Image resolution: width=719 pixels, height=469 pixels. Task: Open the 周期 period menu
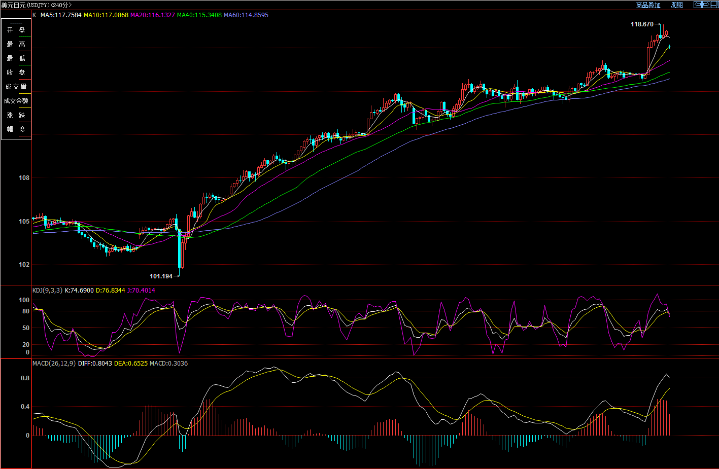click(676, 5)
